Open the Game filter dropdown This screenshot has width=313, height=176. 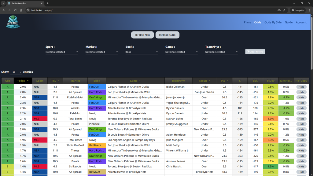pyautogui.click(x=182, y=52)
